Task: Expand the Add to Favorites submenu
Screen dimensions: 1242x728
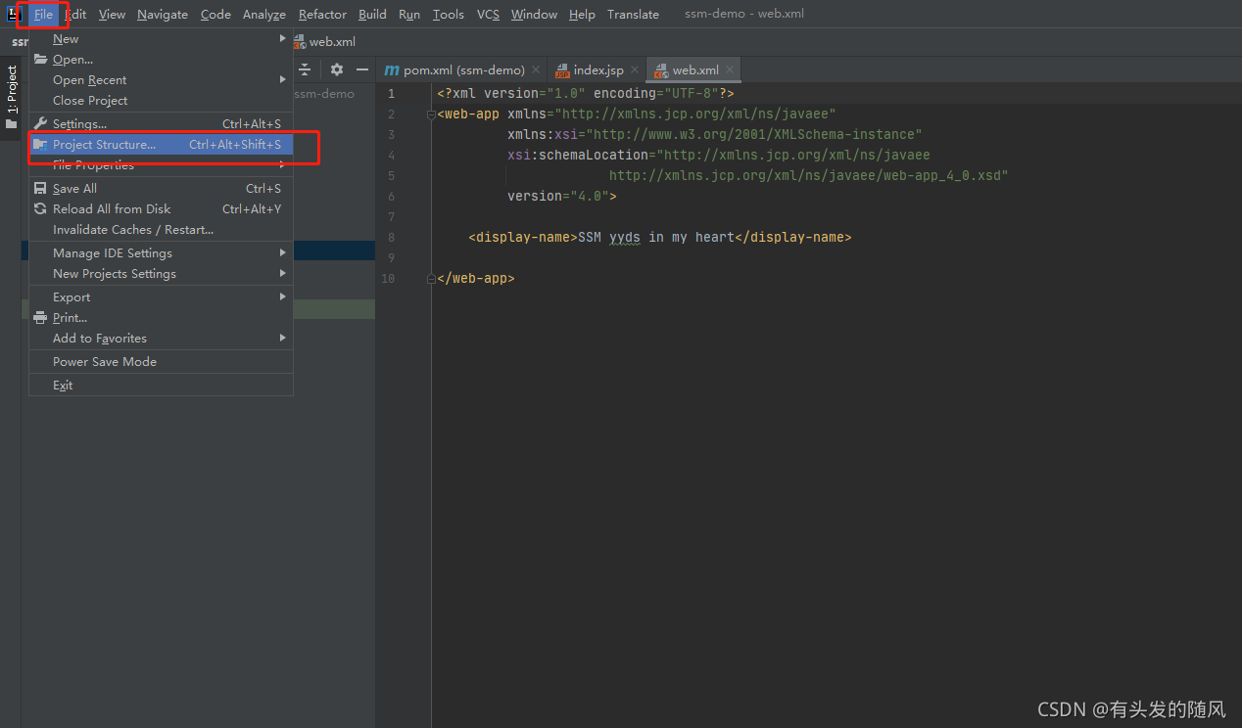Action: click(283, 339)
